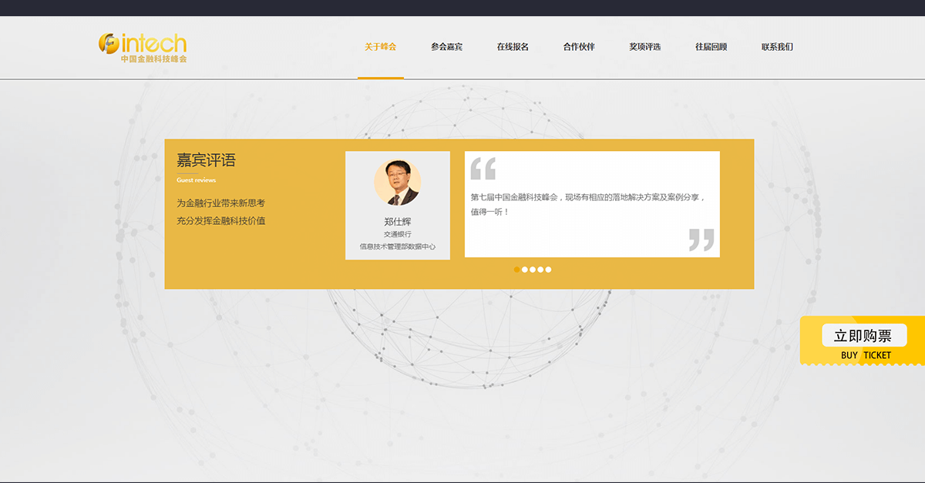The height and width of the screenshot is (483, 925).
Task: Click the guest name 郑仕辉
Action: coord(398,221)
